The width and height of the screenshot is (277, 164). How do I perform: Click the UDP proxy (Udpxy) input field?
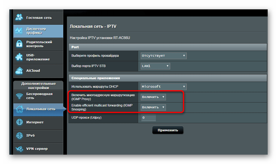click(x=149, y=118)
